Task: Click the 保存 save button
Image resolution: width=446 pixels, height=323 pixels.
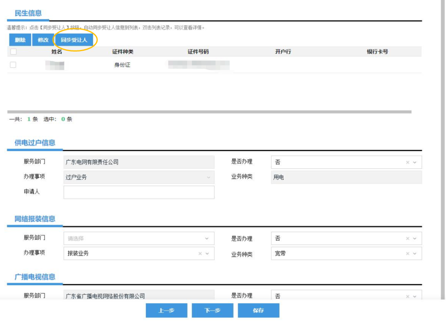Action: (x=259, y=311)
